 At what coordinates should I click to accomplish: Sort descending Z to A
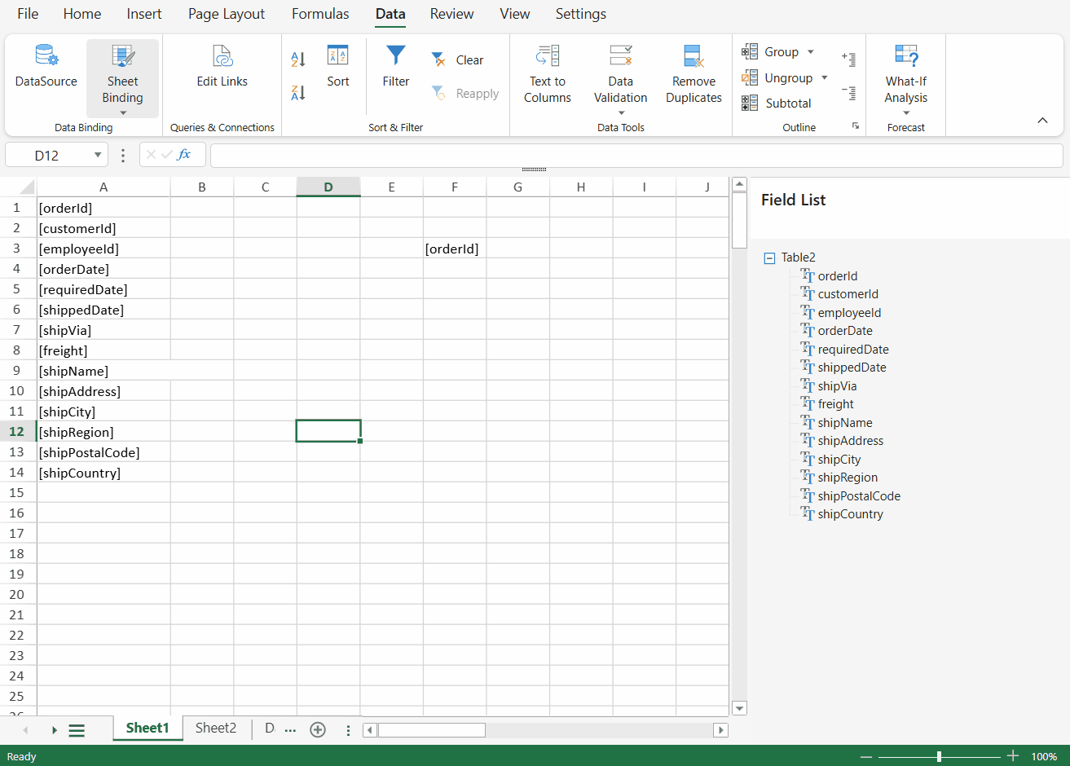click(x=298, y=93)
